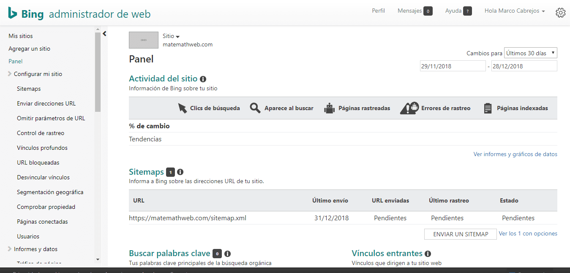Click the Errores de rastreo warning icon
570x273 pixels.
point(409,108)
